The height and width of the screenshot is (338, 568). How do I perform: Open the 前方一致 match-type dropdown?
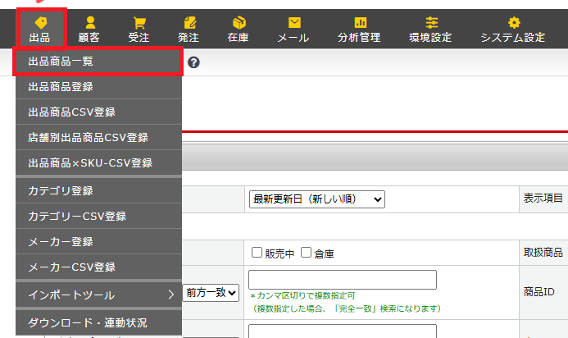[211, 292]
